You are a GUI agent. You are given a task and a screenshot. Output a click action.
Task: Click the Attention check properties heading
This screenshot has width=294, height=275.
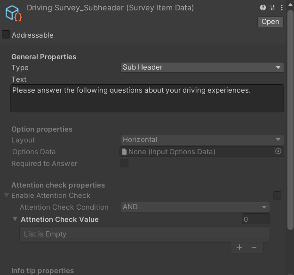[x=58, y=185]
